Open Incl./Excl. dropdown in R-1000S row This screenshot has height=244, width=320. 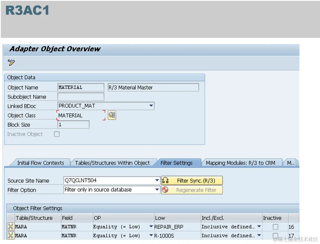click(259, 236)
